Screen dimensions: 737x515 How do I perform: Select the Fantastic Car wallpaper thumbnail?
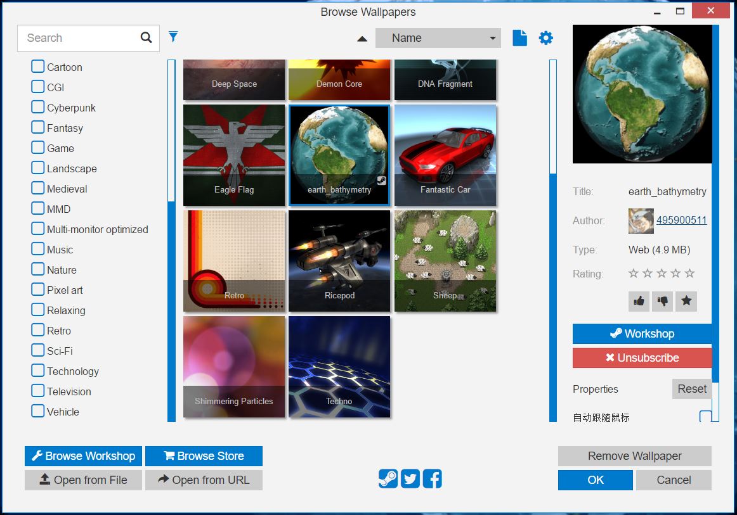pos(445,155)
